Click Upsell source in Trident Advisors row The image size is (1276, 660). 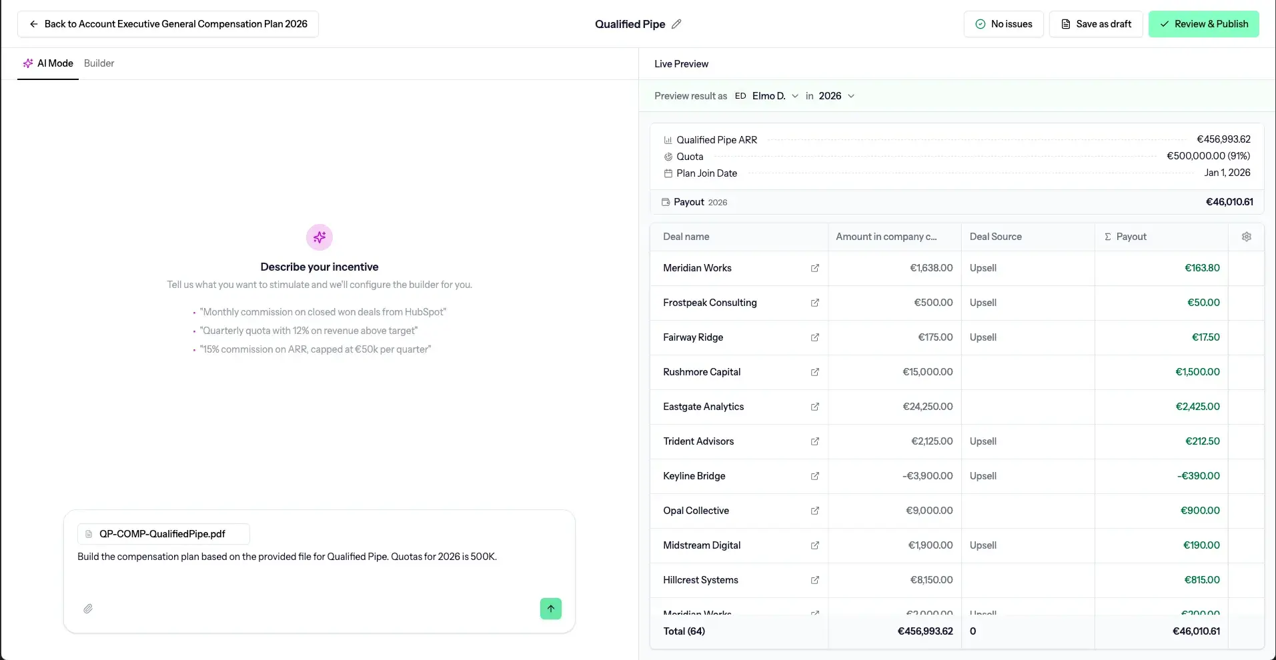[x=983, y=441]
